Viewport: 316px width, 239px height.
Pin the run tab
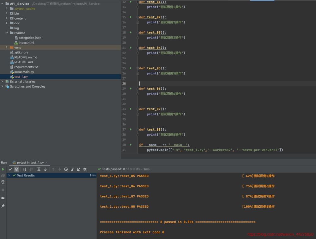(x=3, y=206)
